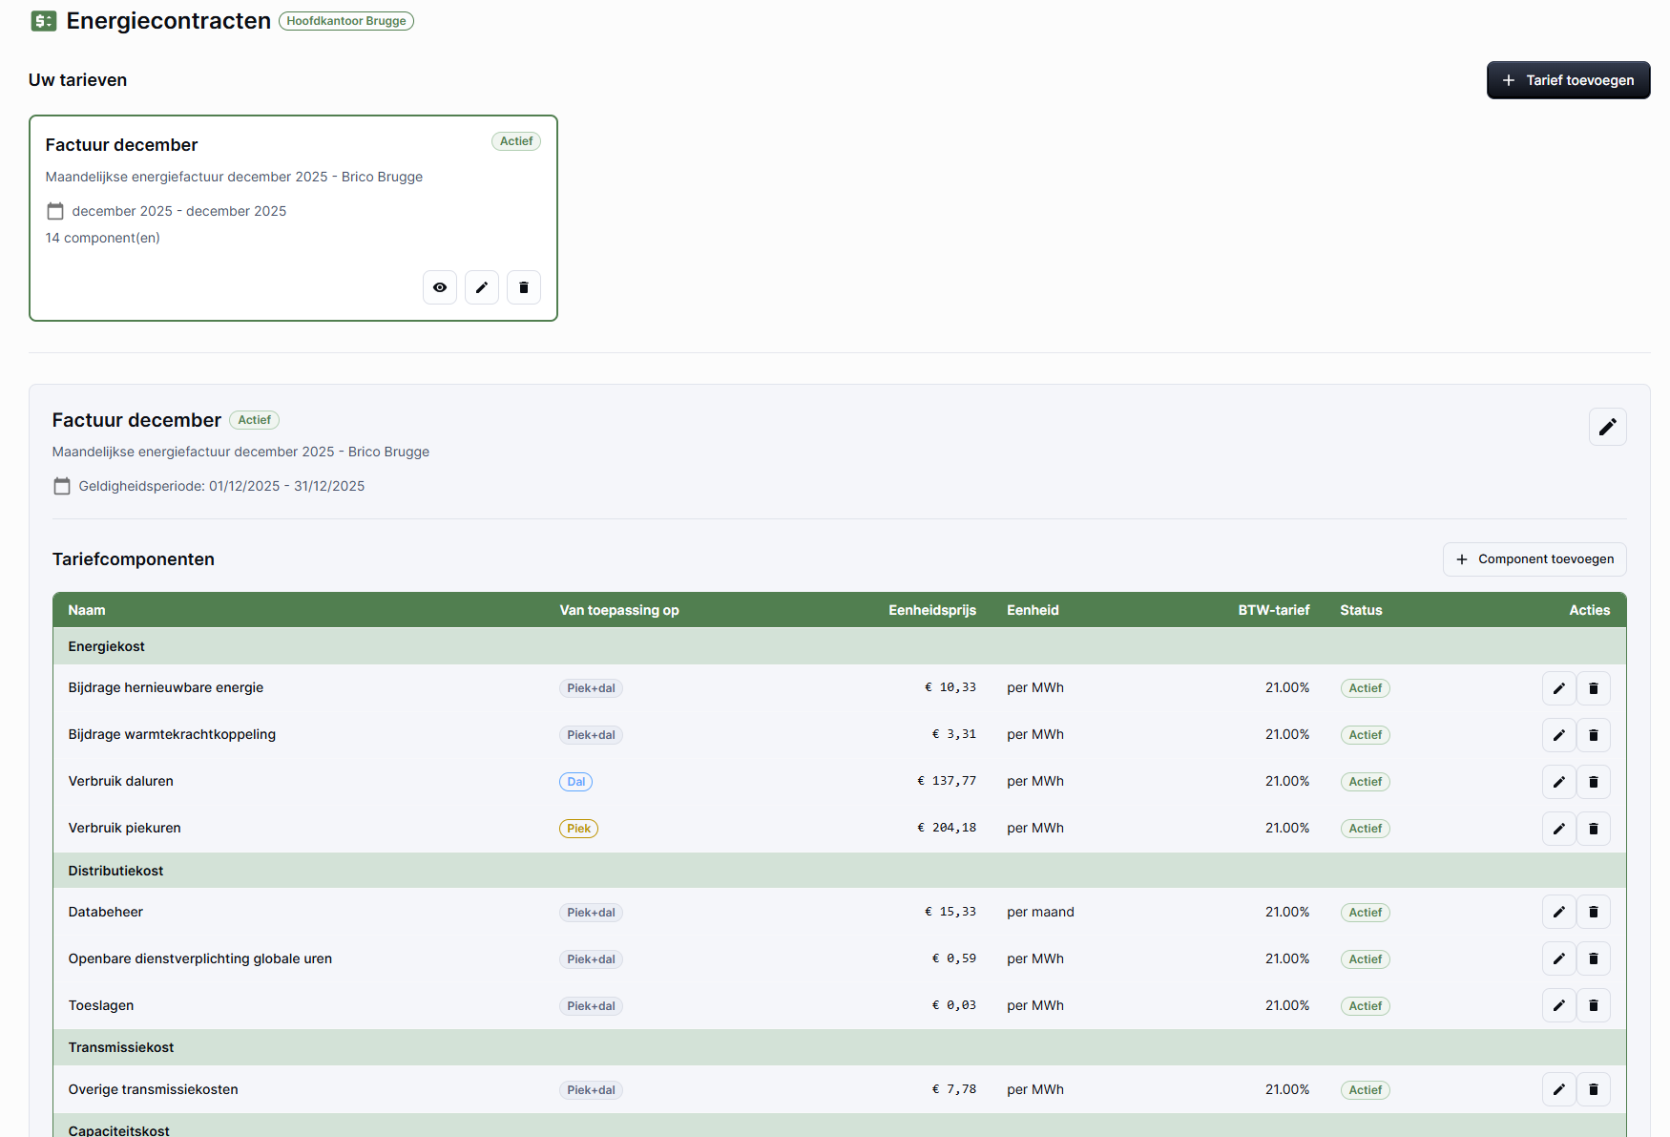Edit Bijdrage warmtekrachtkoppeling component
The height and width of the screenshot is (1137, 1670).
(x=1559, y=735)
